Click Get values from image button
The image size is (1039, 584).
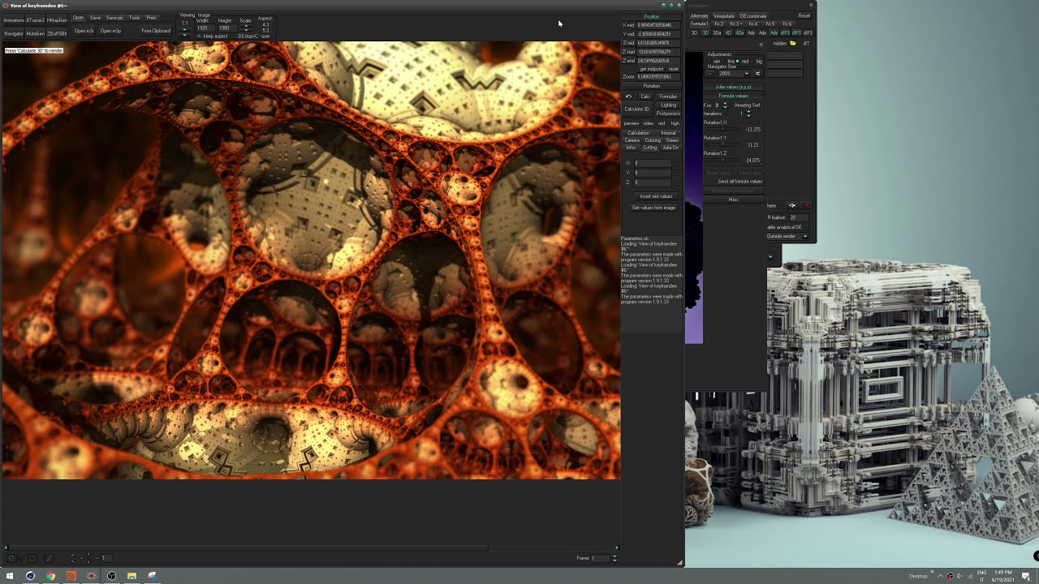653,208
